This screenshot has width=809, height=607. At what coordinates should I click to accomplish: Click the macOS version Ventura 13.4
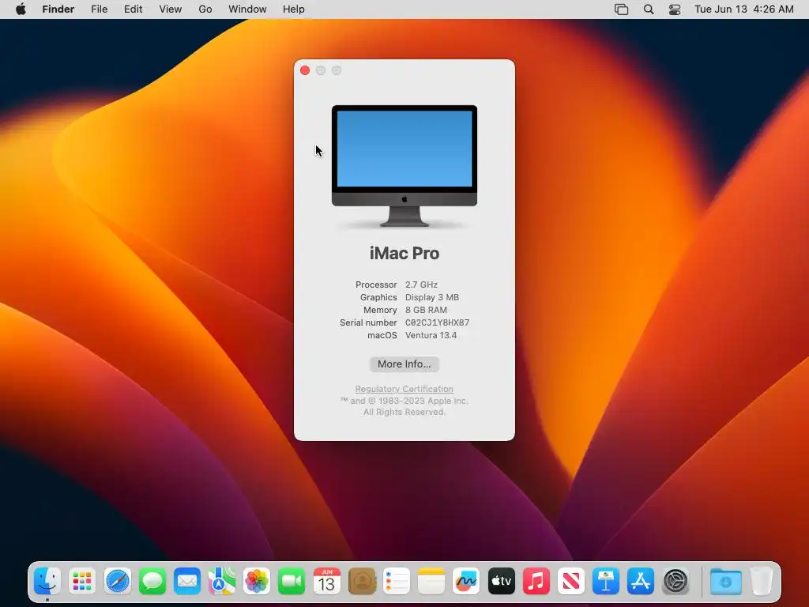point(431,335)
